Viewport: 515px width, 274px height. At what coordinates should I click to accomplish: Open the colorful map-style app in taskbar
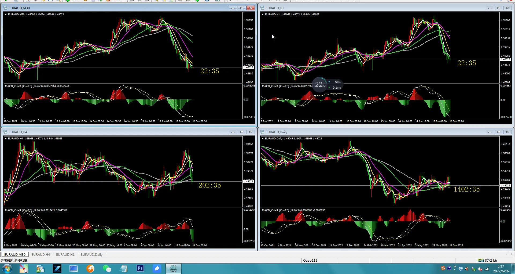pos(24,269)
